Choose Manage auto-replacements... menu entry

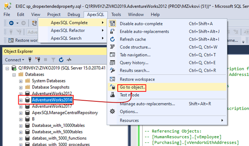[x=167, y=104]
